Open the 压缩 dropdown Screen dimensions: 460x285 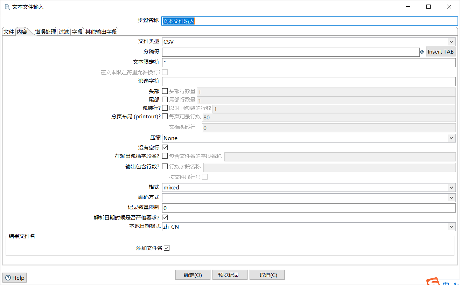[452, 138]
